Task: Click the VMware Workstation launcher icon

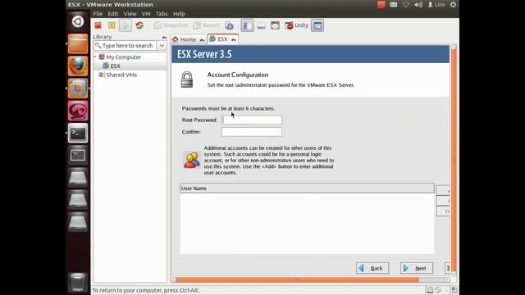Action: [78, 88]
